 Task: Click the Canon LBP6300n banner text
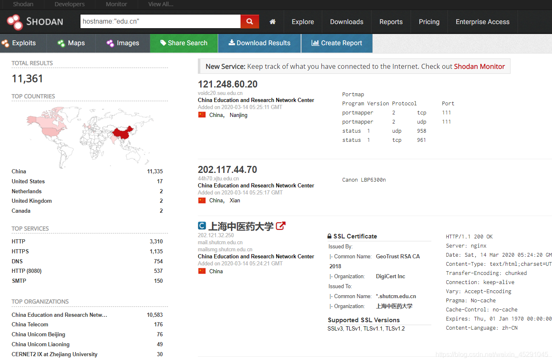click(x=364, y=180)
